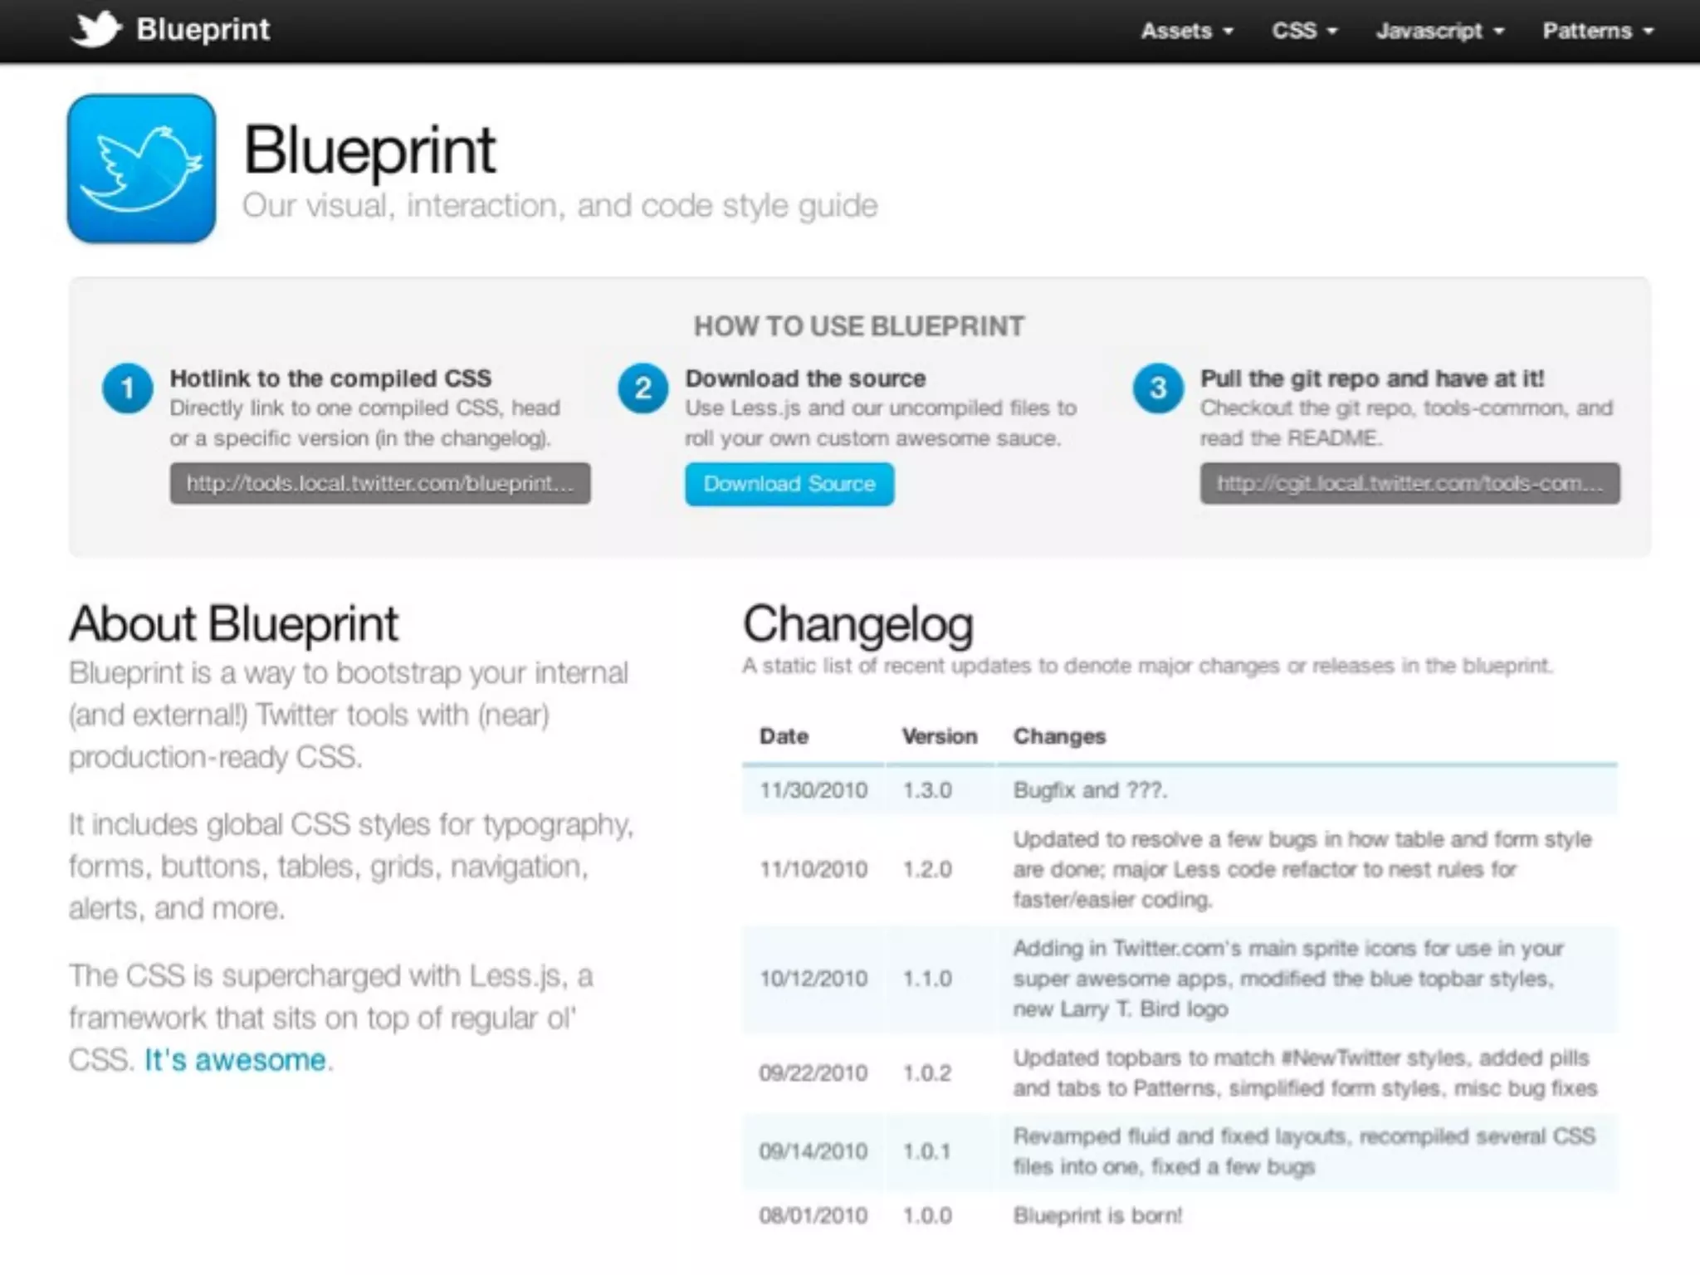Click the Blueprint brand text in navbar

(203, 29)
